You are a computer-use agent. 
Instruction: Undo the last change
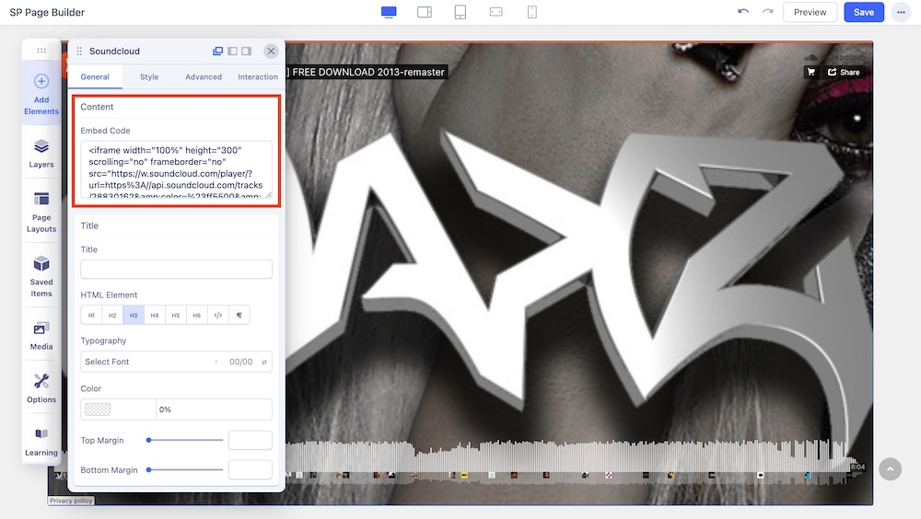pyautogui.click(x=743, y=12)
